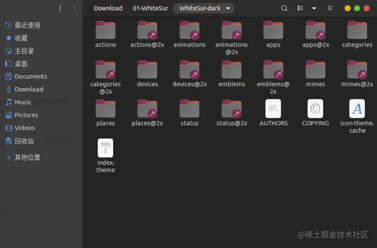Go to Download in path bar

[108, 8]
